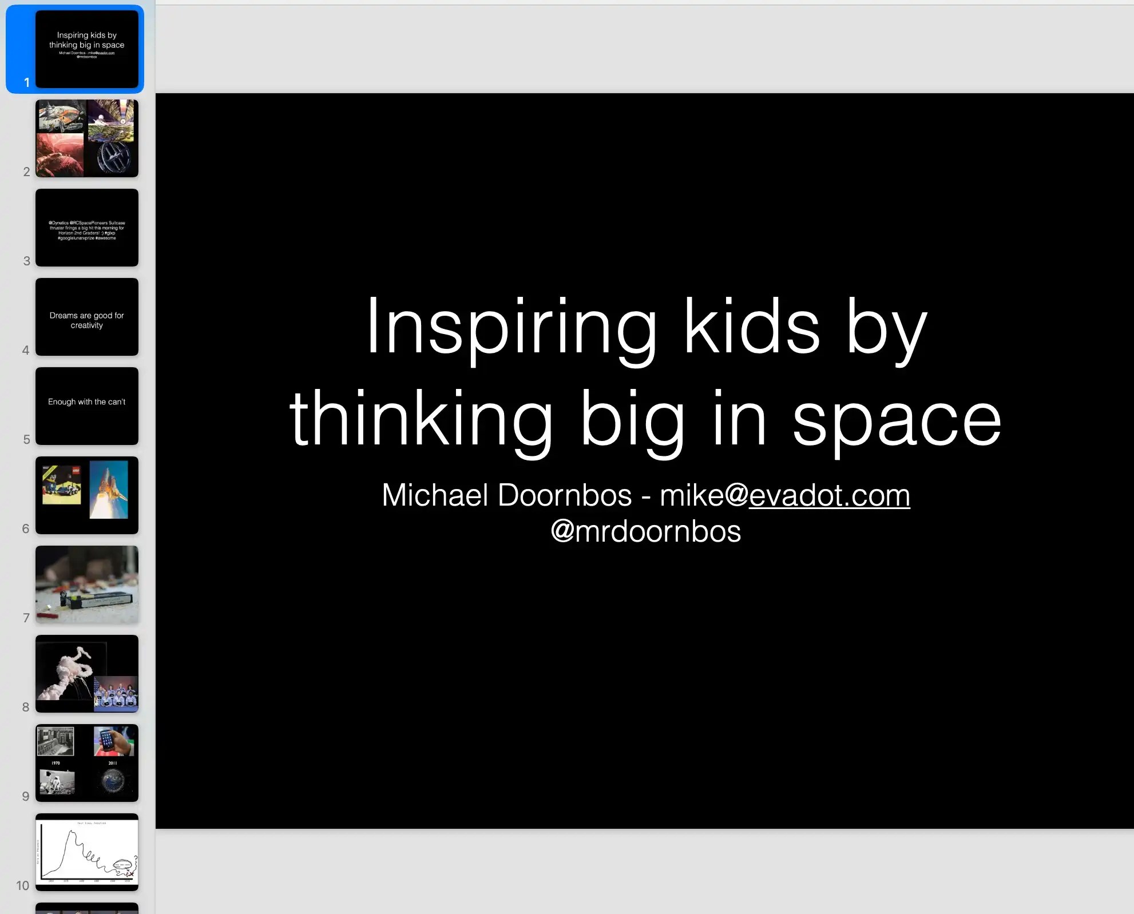The height and width of the screenshot is (914, 1134).
Task: Click blank black area under the subtitle
Action: click(x=644, y=686)
